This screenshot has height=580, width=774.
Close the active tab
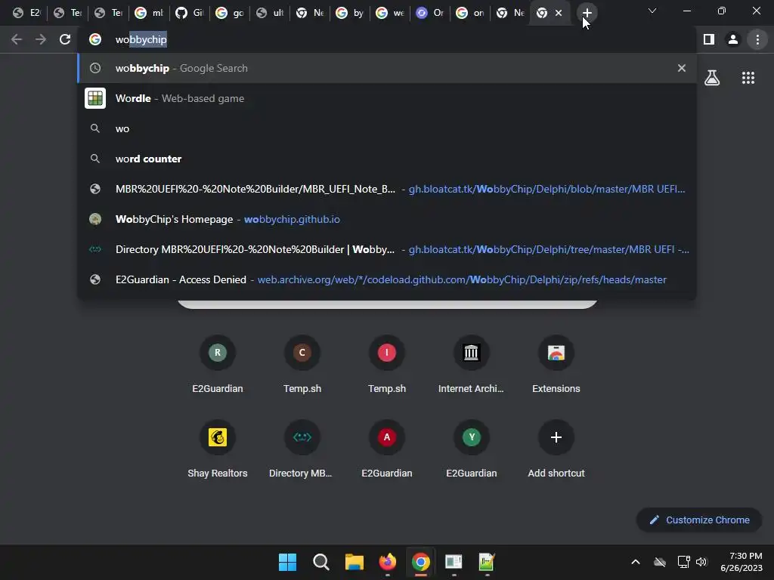(559, 13)
